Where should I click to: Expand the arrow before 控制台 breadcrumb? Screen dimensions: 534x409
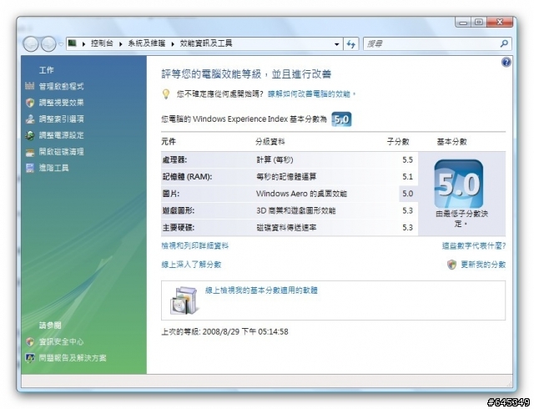83,43
